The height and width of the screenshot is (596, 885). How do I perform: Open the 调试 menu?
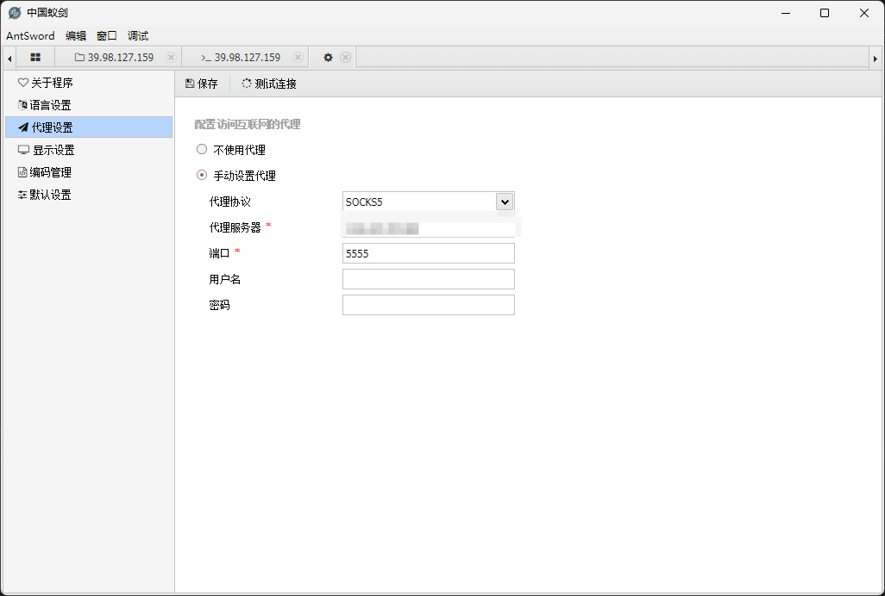pyautogui.click(x=138, y=36)
